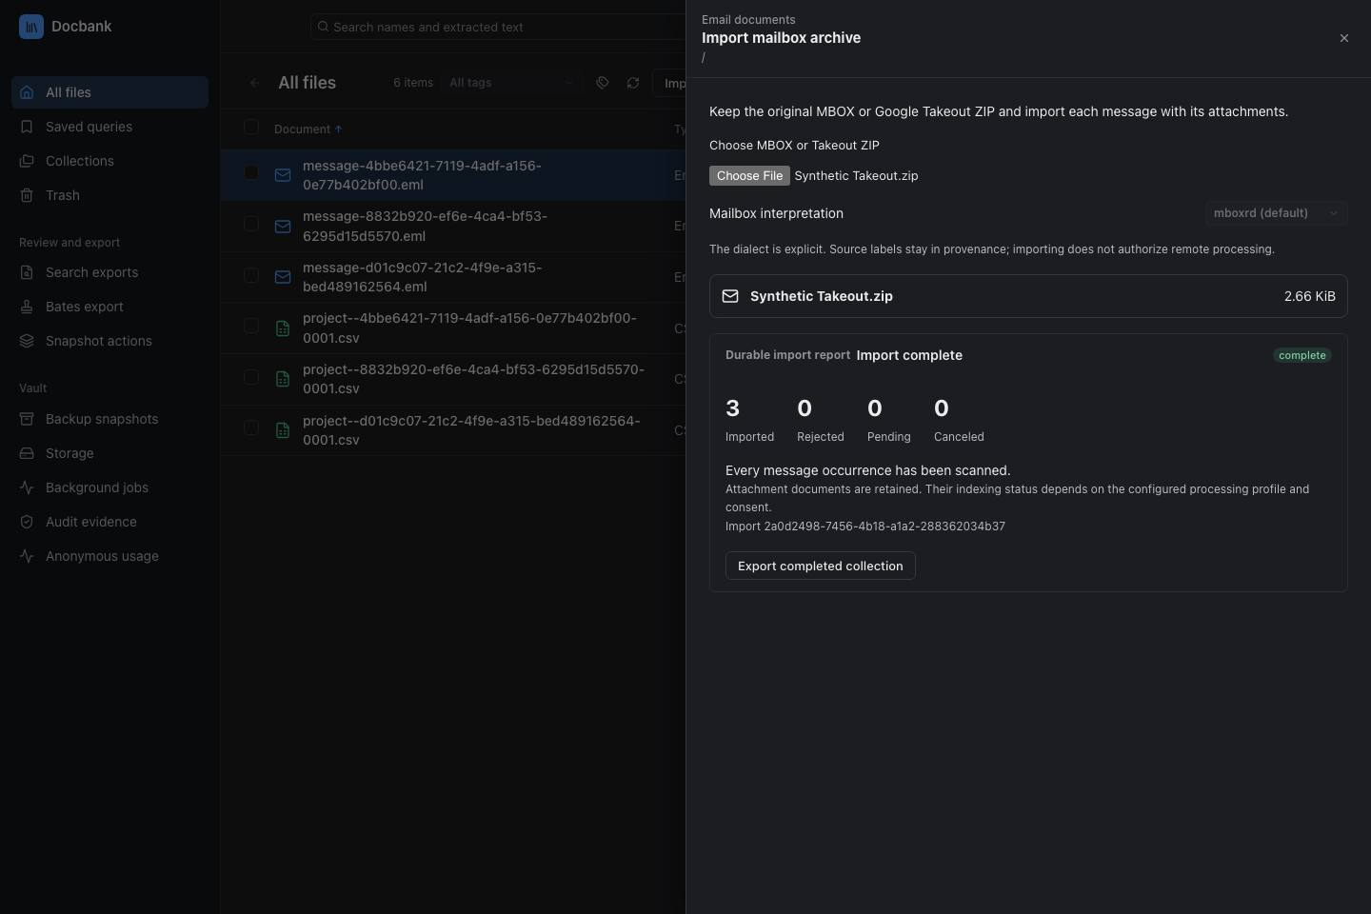Click the 2.66 KiB file size
The height and width of the screenshot is (914, 1371).
(1310, 296)
